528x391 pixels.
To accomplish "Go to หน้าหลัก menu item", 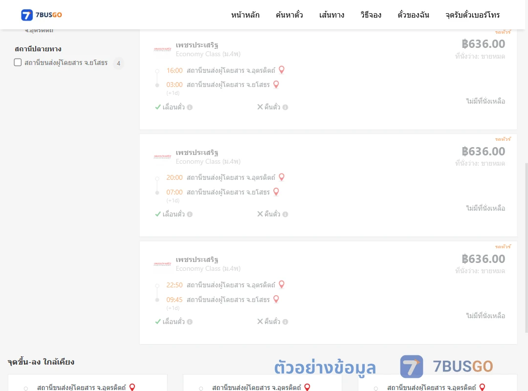I will [x=245, y=15].
